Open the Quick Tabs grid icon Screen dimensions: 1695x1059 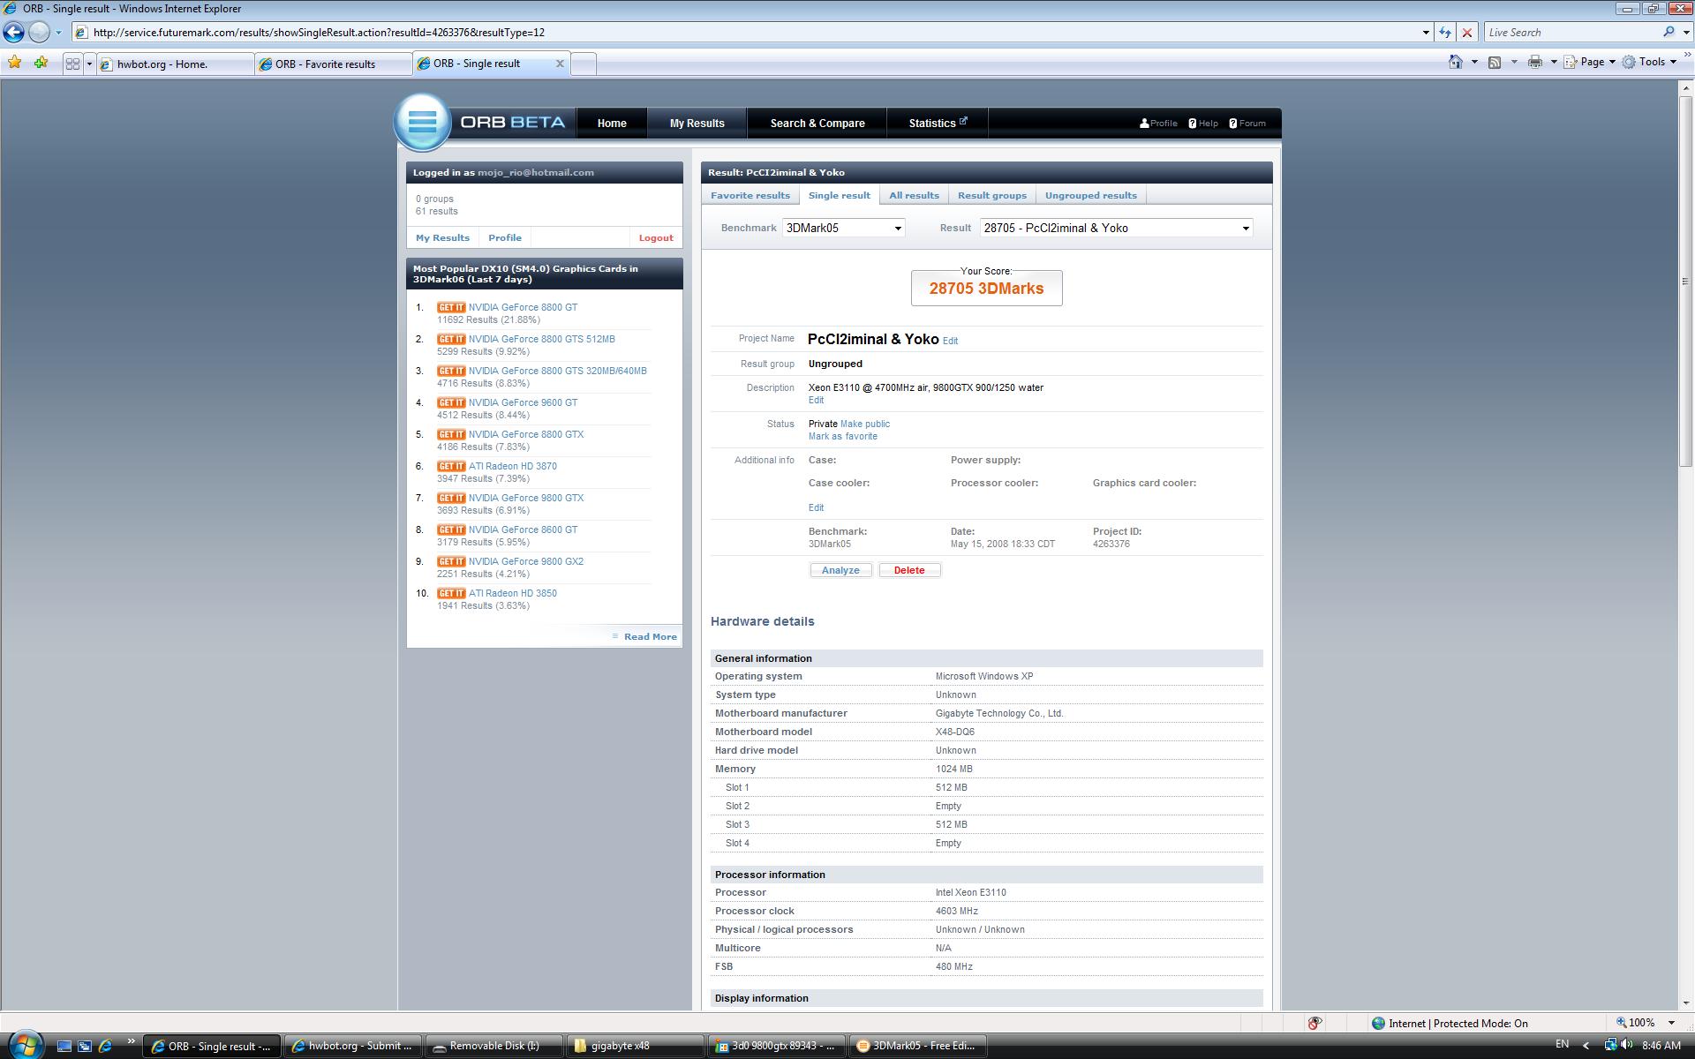[72, 64]
